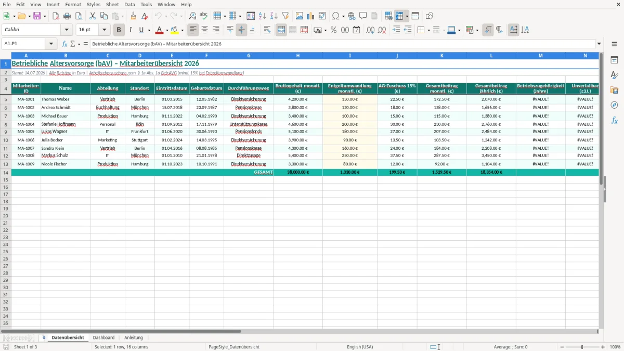Switch to the Anleitung sheet tab
The image size is (624, 351).
(134, 337)
